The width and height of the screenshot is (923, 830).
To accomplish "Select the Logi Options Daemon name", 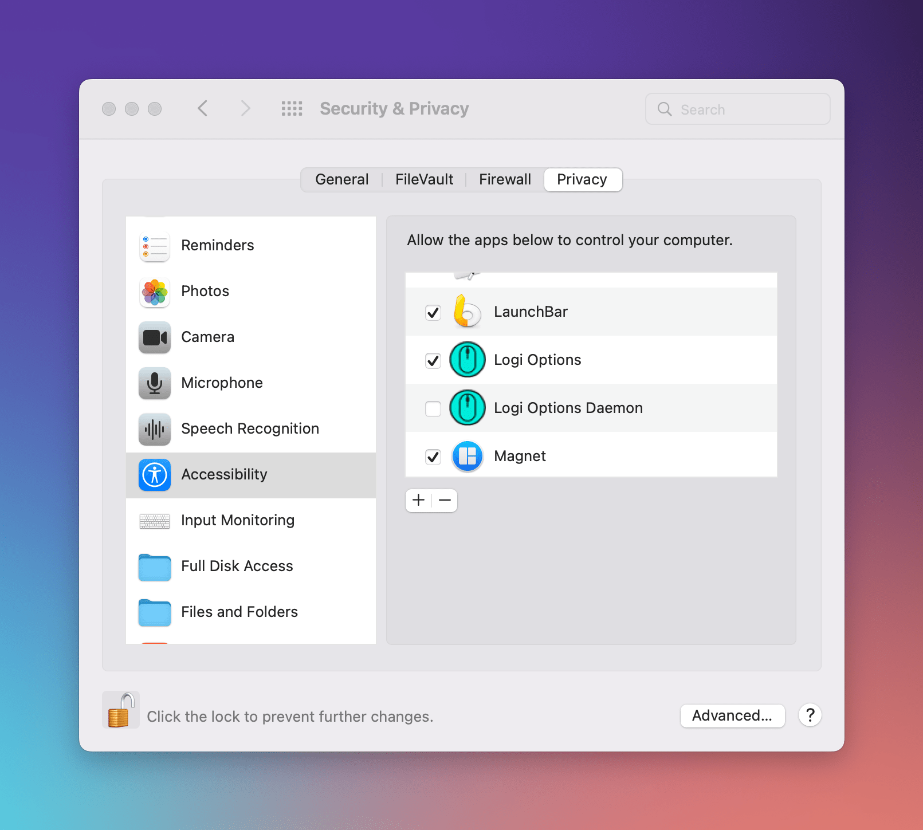I will 568,408.
